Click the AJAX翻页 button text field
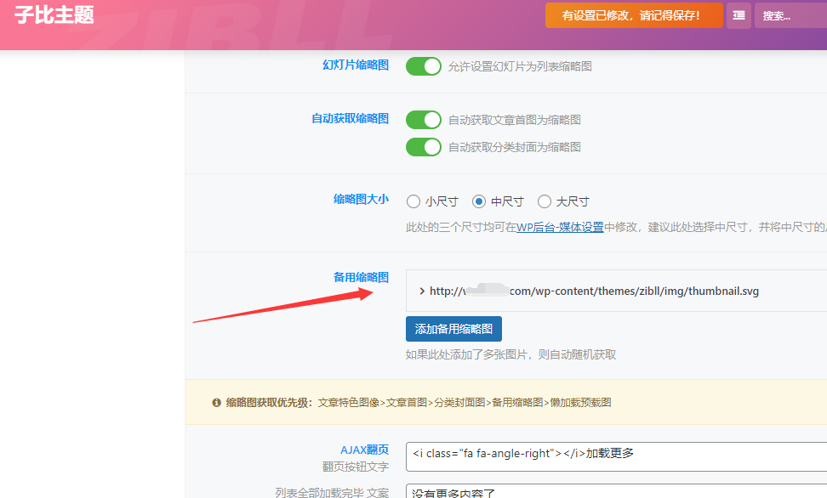This screenshot has height=498, width=827. (x=616, y=456)
